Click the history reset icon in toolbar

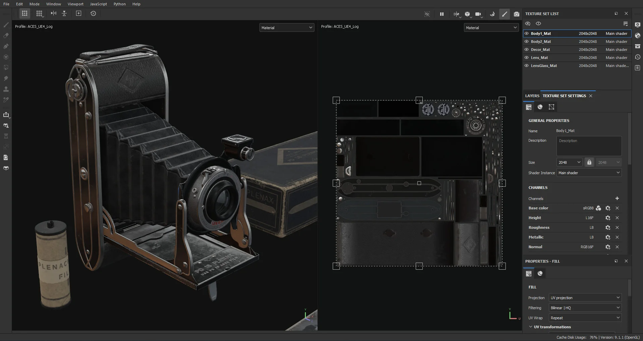coord(93,13)
